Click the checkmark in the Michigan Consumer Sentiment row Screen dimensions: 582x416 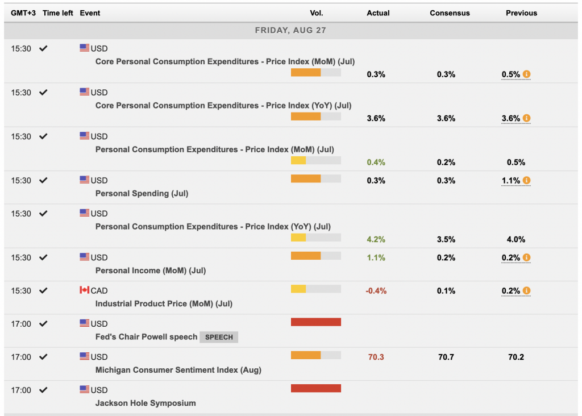pyautogui.click(x=43, y=357)
